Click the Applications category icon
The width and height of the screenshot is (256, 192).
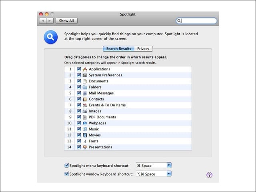pos(85,69)
